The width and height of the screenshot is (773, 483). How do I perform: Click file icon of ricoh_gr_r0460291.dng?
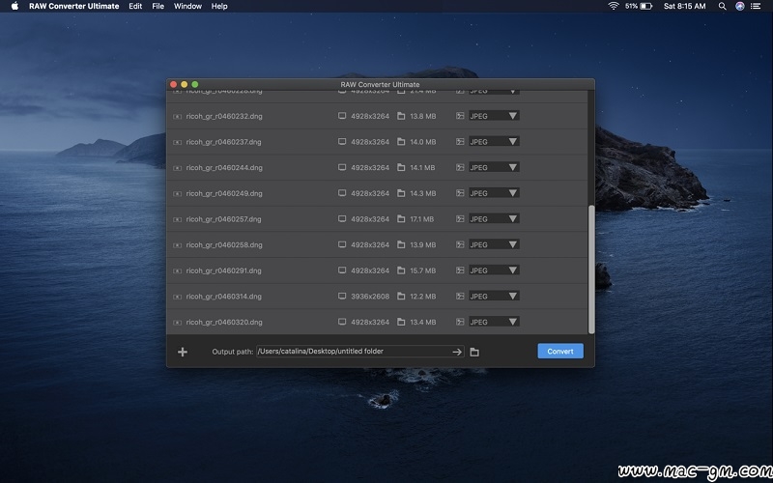tap(177, 270)
